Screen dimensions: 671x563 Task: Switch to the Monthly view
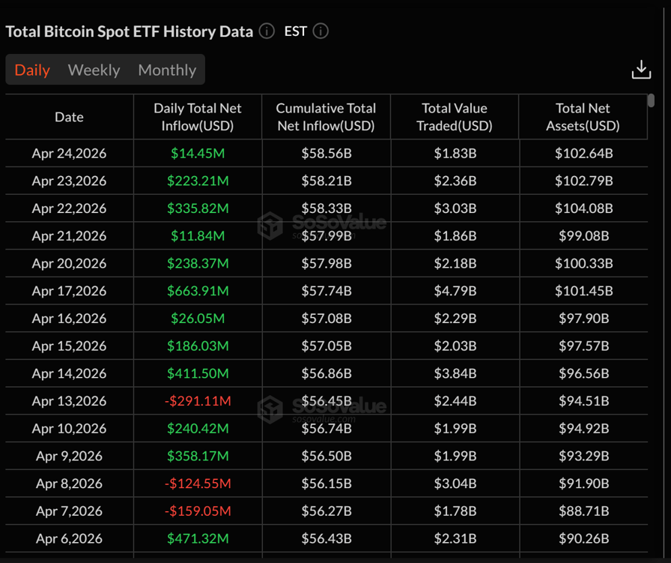tap(166, 70)
